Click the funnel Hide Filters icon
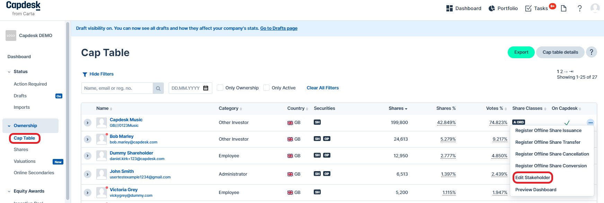604x203 pixels. [85, 74]
